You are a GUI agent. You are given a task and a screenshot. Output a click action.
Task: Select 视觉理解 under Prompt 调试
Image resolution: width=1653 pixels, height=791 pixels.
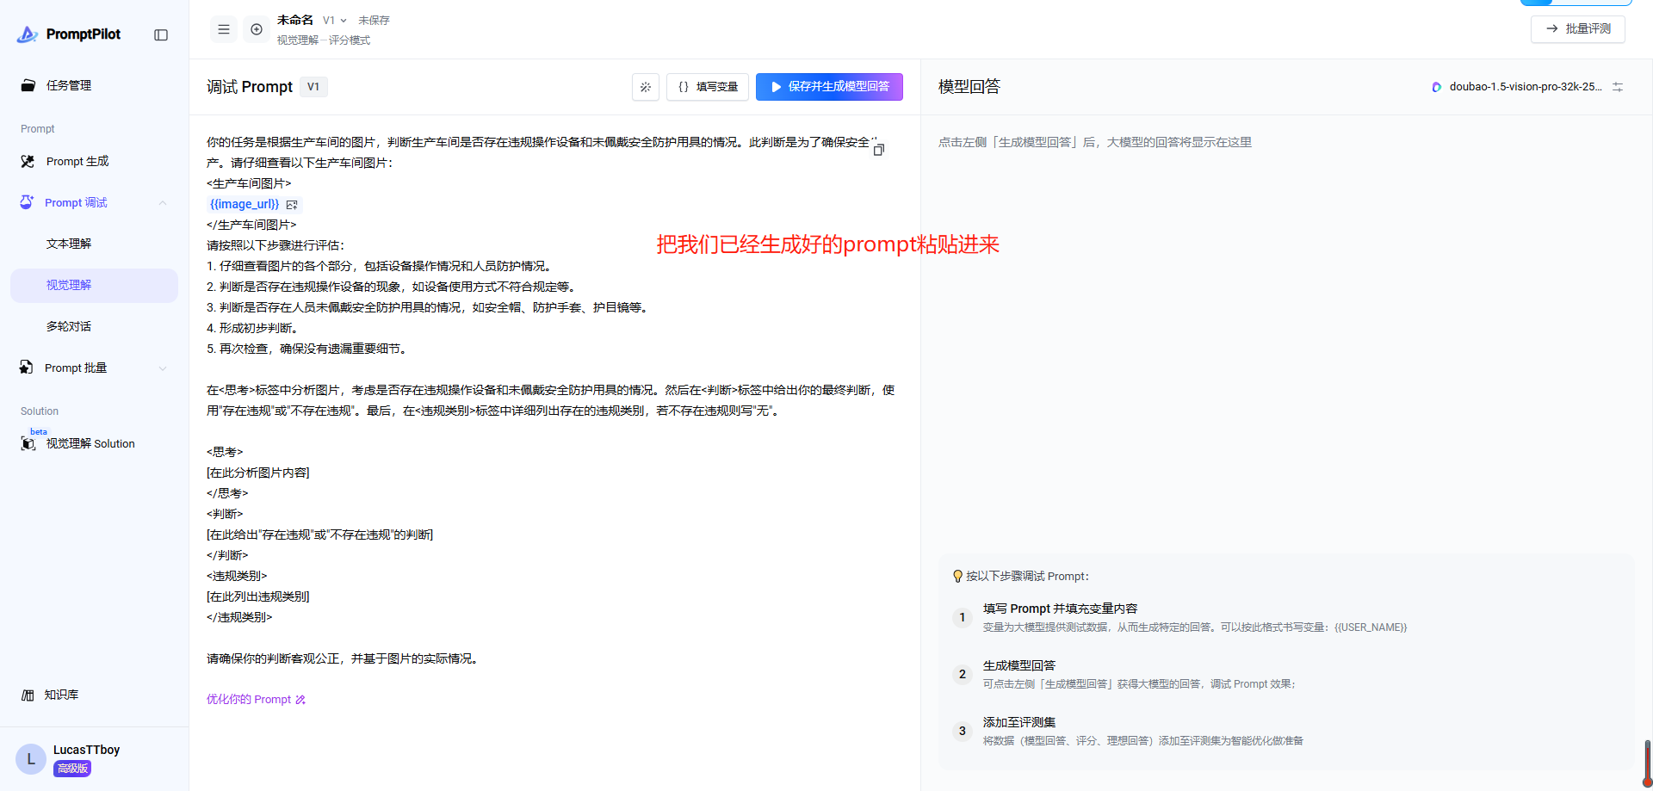pos(95,285)
